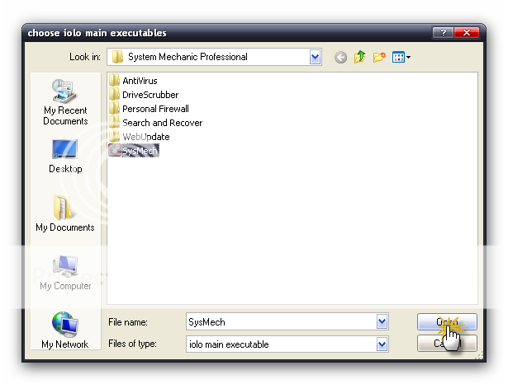Select the Search and Recover folder icon

pos(114,123)
